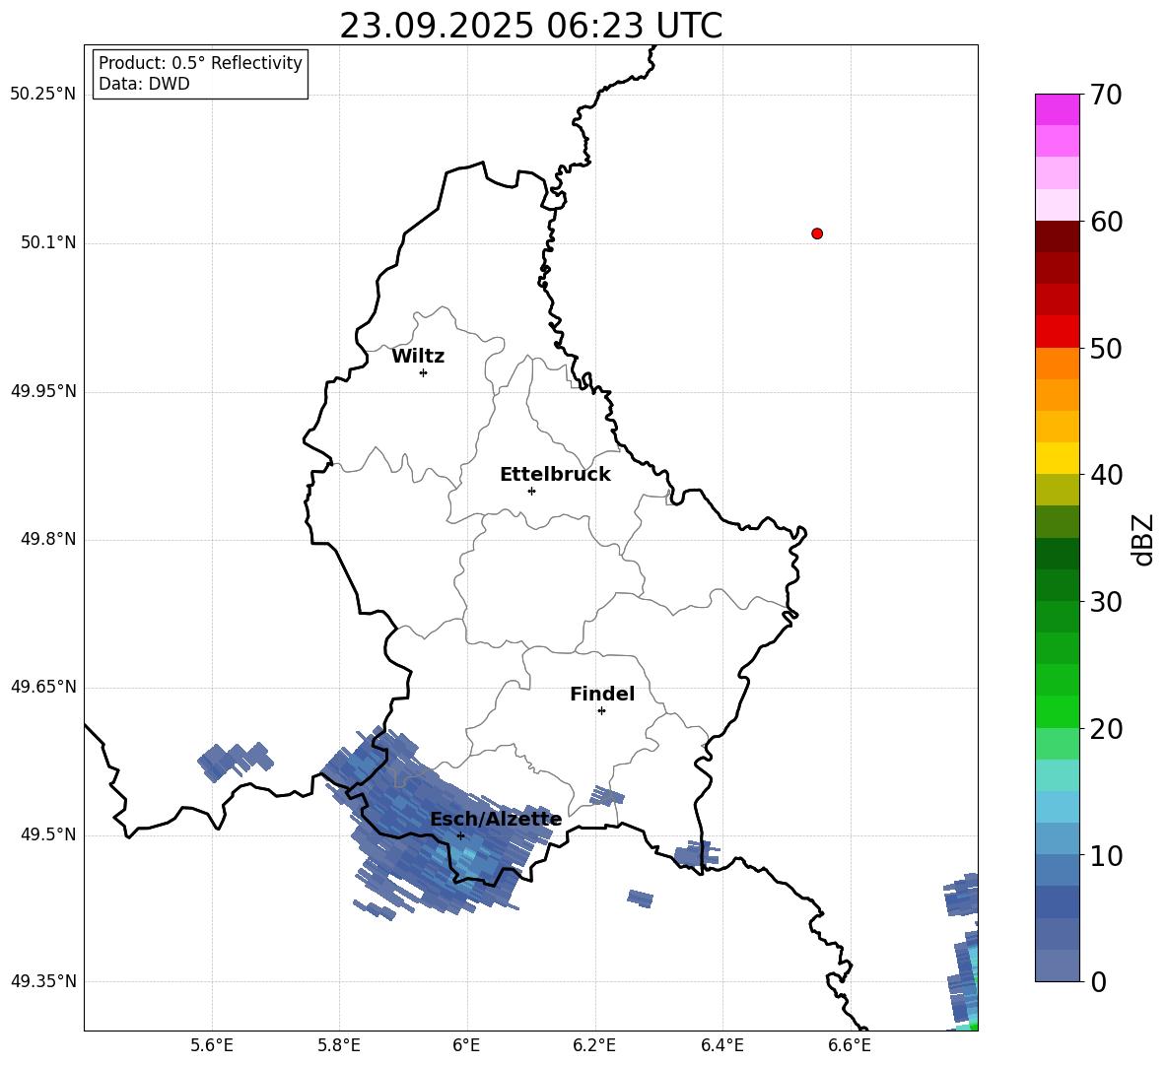Click the 0 tick on the colorbar

click(1098, 981)
